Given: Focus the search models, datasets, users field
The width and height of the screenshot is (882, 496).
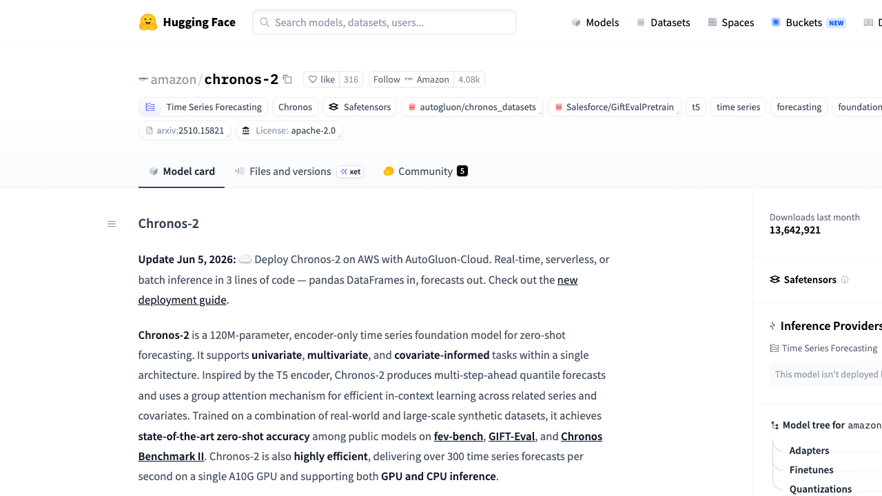Looking at the screenshot, I should [384, 22].
